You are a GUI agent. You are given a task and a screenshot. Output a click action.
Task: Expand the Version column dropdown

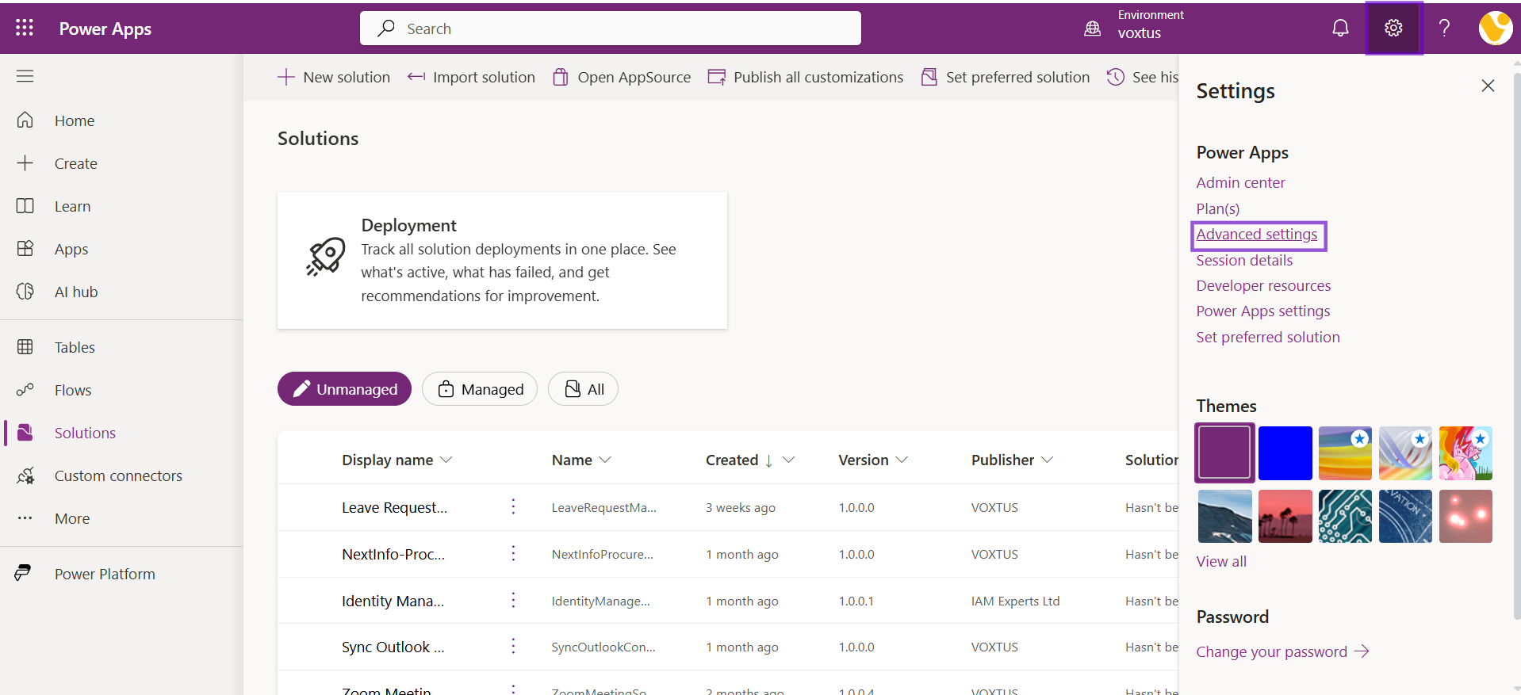[x=902, y=460]
